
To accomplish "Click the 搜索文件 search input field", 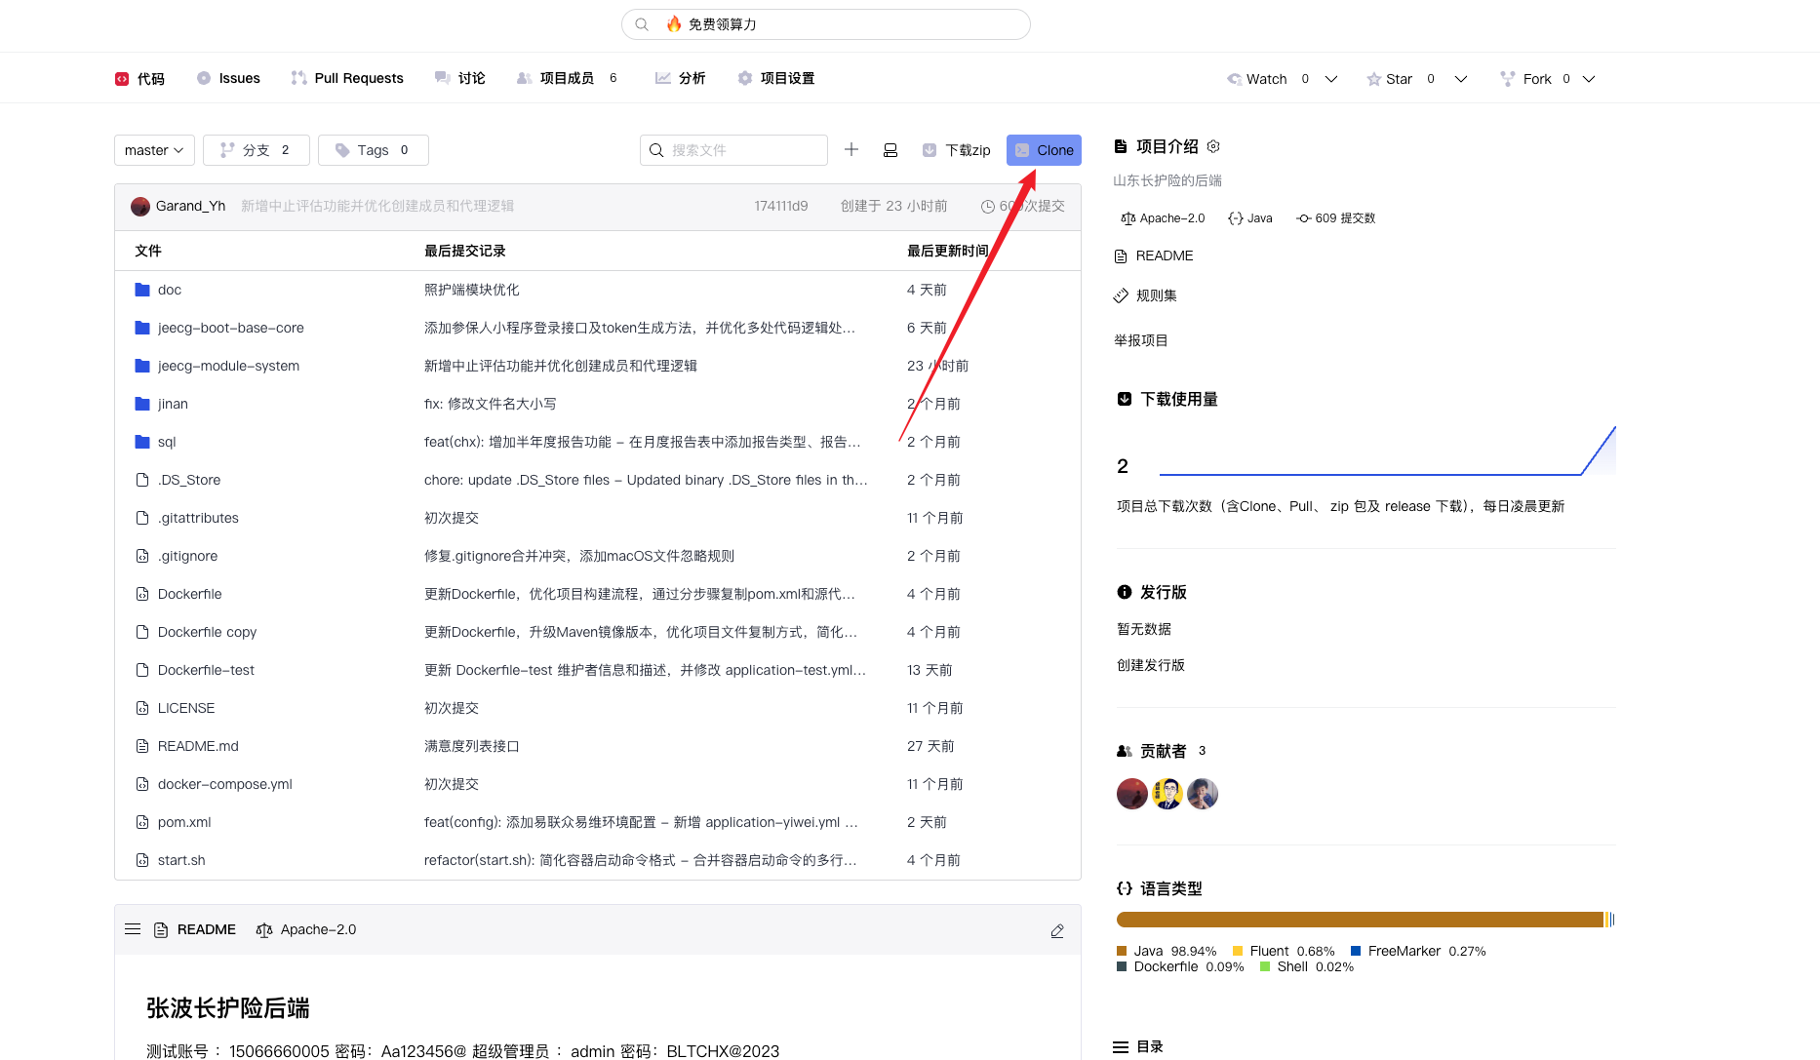I will (x=733, y=149).
